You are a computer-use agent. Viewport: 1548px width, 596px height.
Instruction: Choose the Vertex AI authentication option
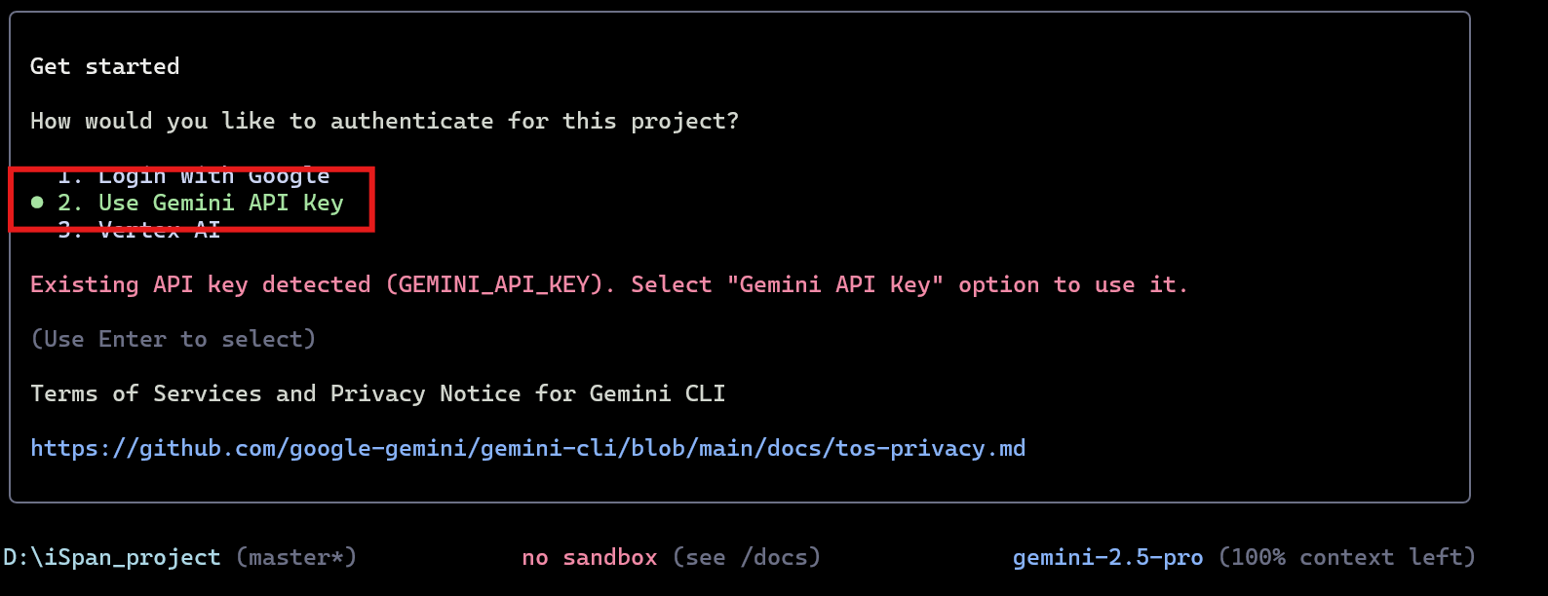[x=139, y=230]
